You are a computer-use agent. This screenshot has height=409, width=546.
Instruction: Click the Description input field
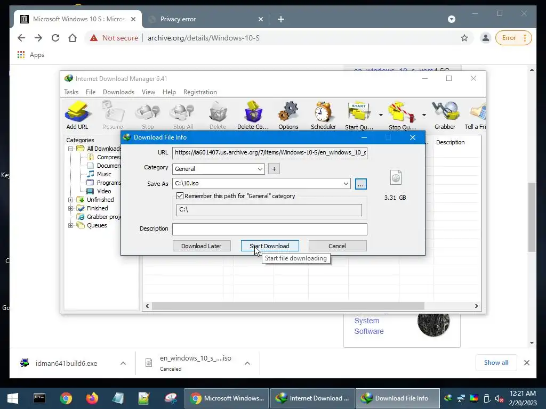point(269,229)
